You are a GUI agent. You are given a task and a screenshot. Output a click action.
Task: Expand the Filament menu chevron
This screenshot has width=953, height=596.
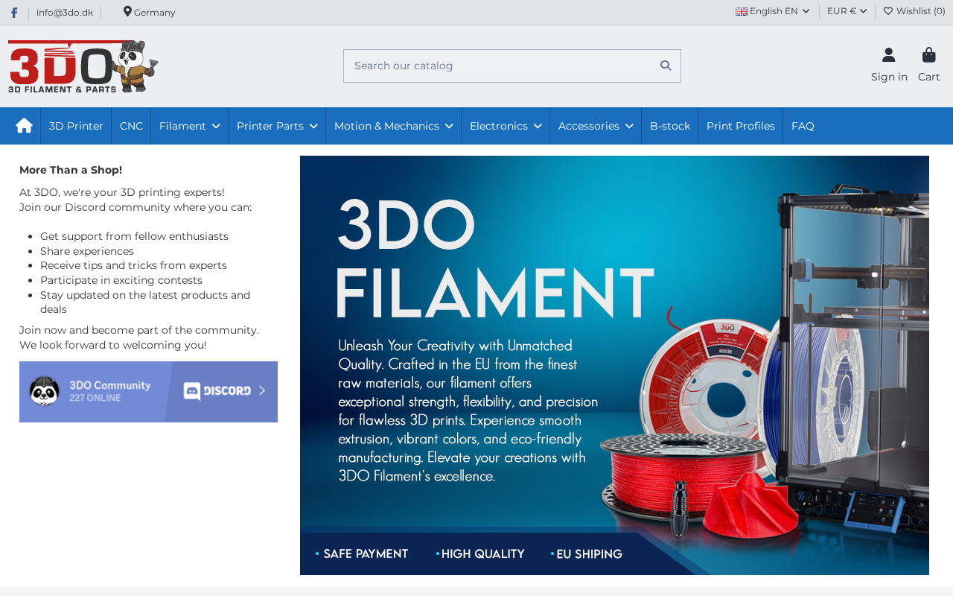(216, 127)
